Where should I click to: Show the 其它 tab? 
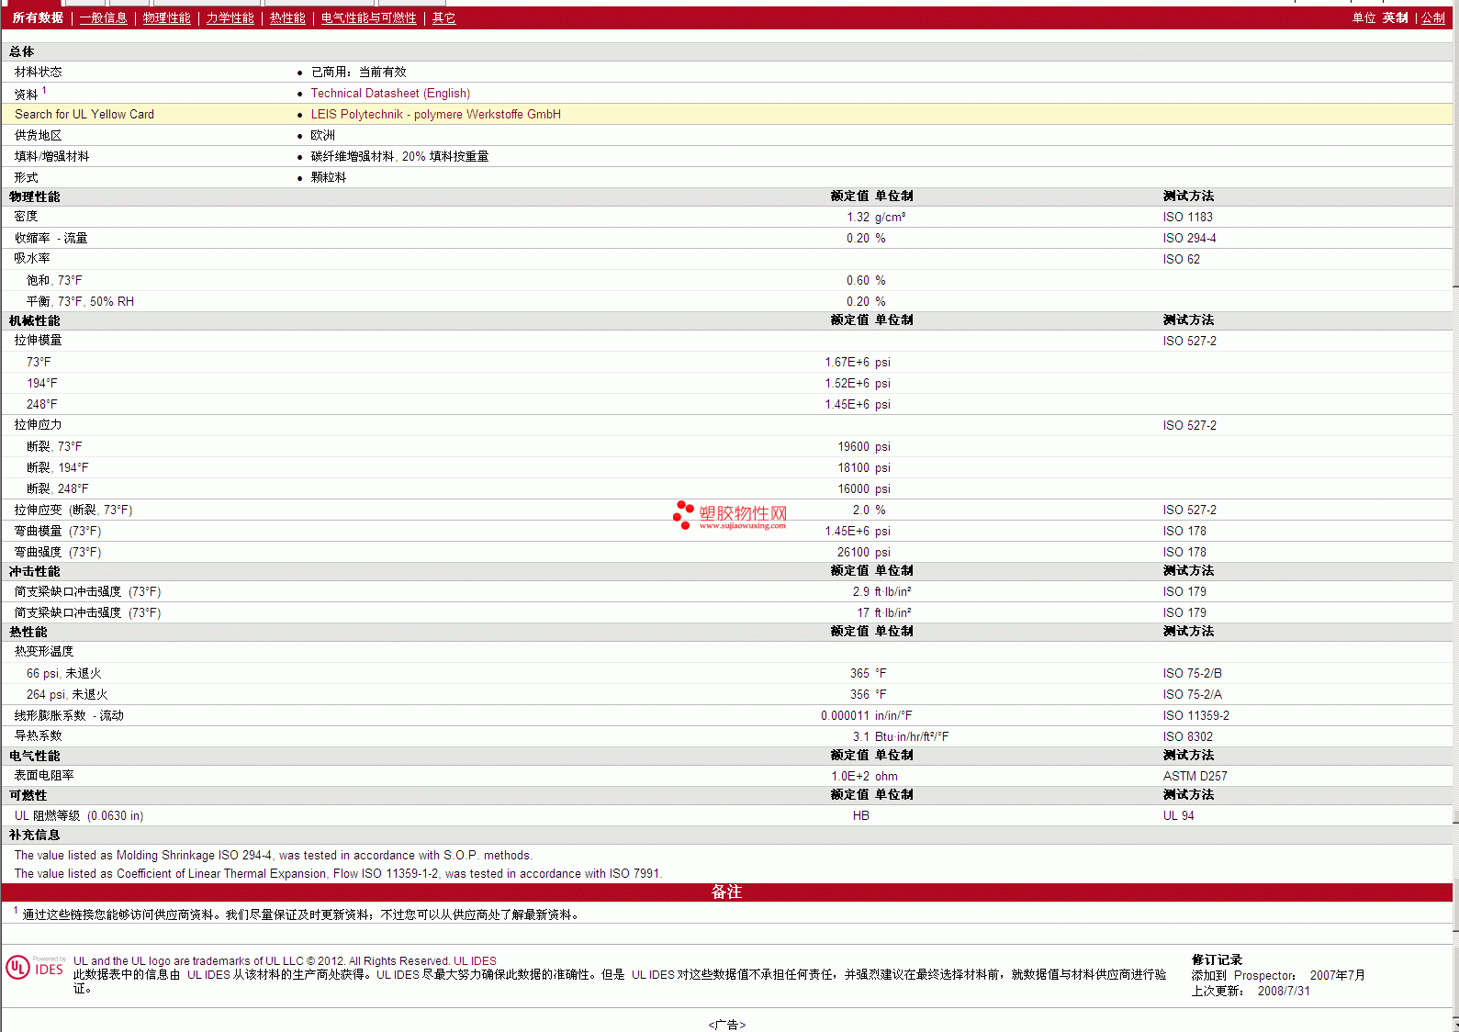point(443,18)
